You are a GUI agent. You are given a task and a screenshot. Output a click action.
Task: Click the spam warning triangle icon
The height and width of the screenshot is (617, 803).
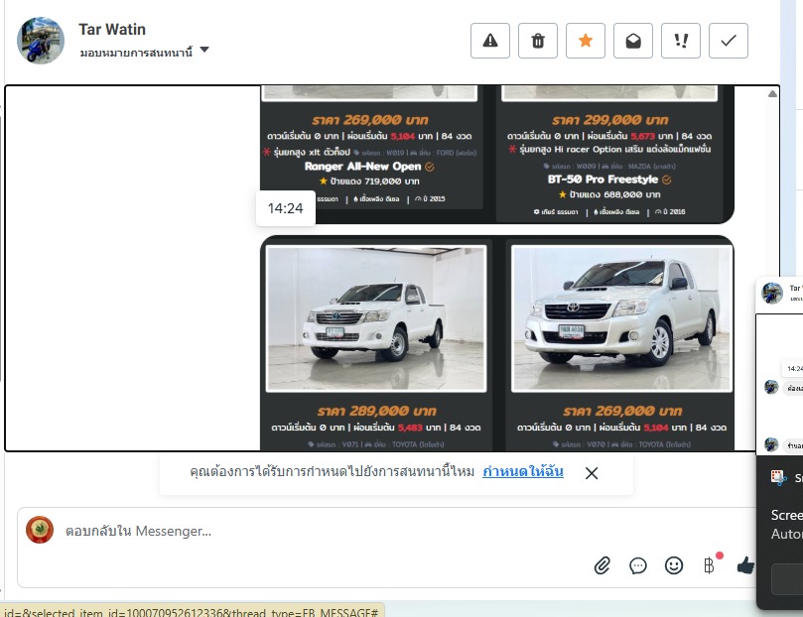click(x=489, y=41)
